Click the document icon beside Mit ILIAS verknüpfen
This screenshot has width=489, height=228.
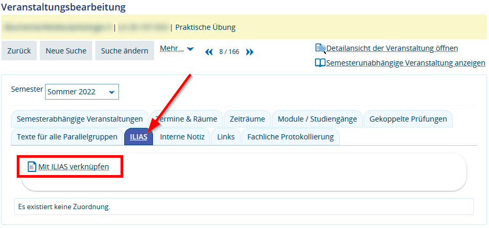tap(31, 167)
